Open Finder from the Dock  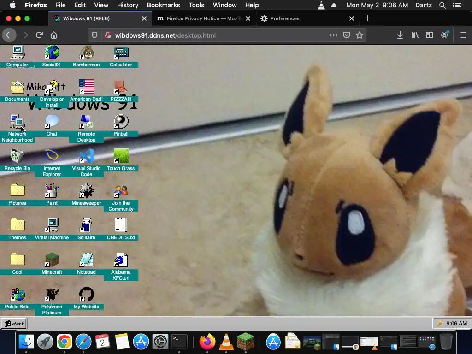[26, 342]
